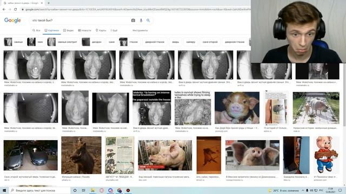Open the brown wild boar image

pos(82,155)
